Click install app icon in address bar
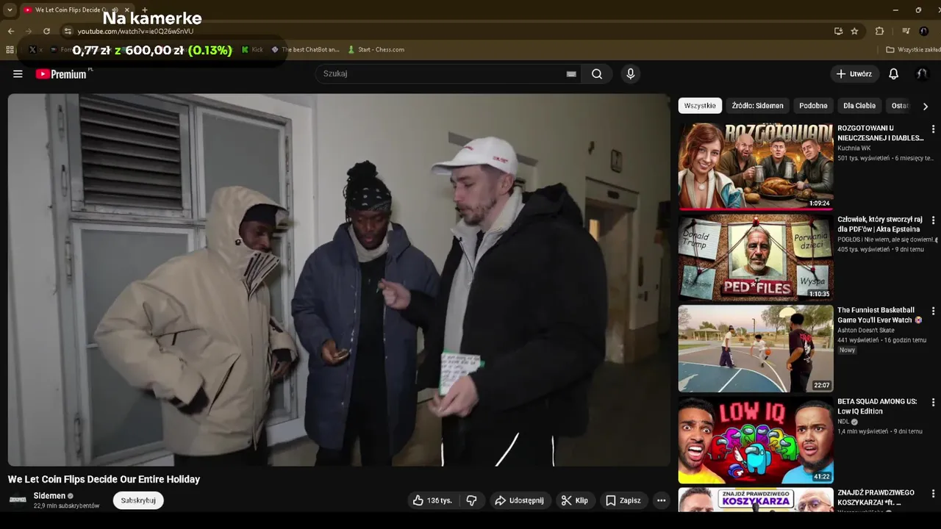 (x=838, y=31)
